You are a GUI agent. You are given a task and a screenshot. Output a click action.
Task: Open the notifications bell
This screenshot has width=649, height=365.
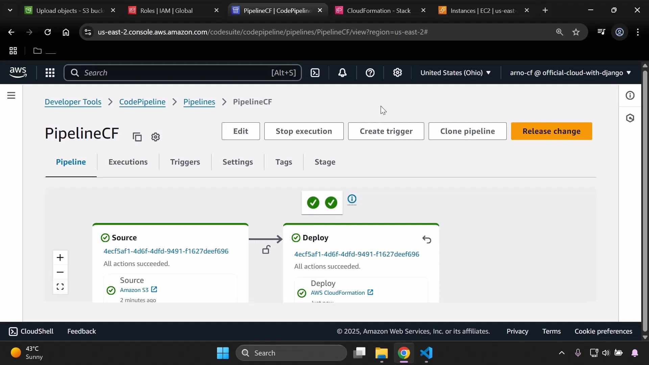(342, 73)
